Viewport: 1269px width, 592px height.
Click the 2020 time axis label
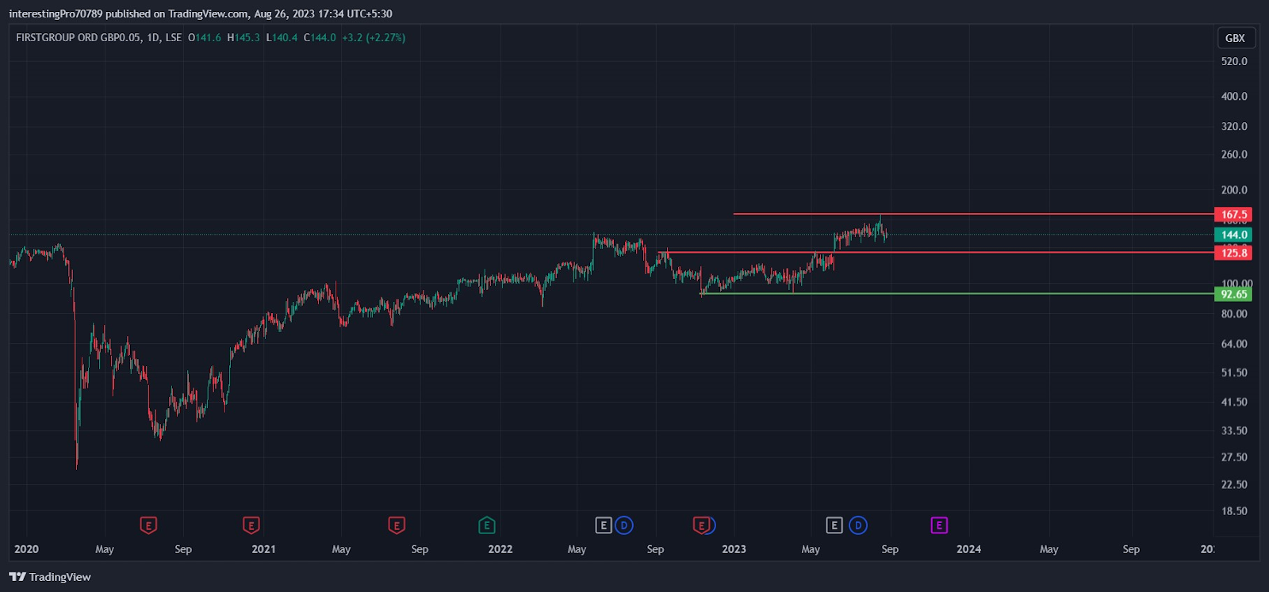point(26,549)
